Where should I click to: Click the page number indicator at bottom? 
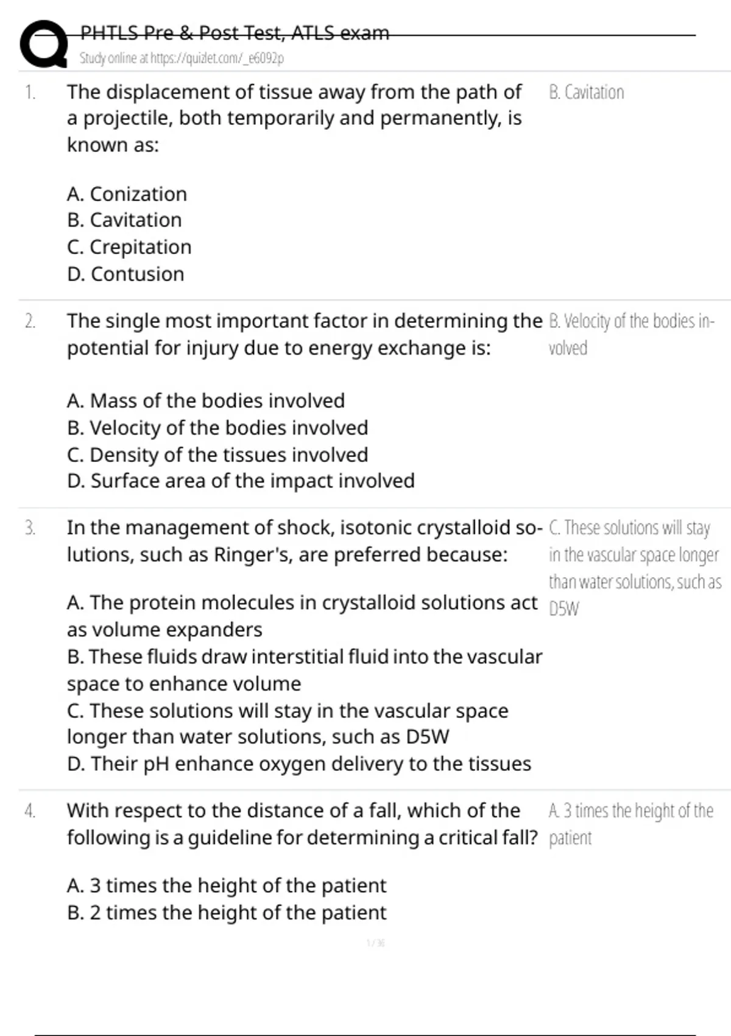[376, 943]
